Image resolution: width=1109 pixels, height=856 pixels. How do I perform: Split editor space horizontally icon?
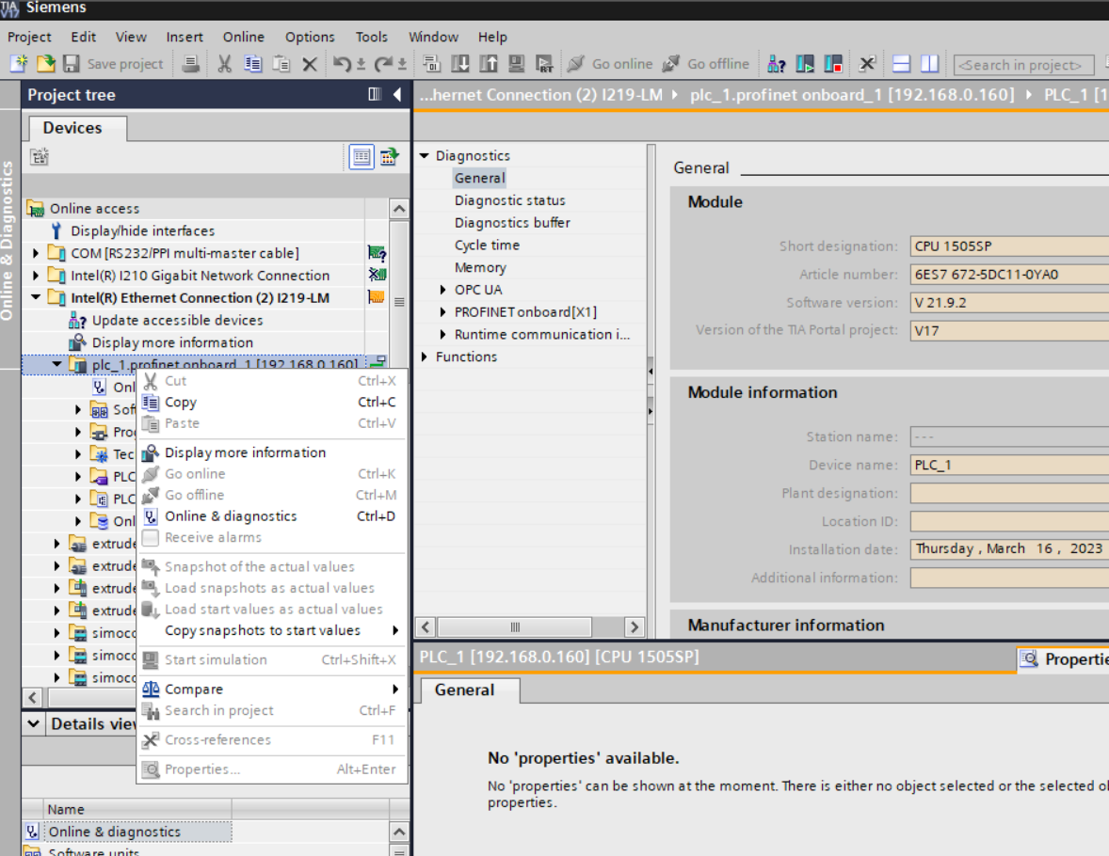(x=902, y=64)
